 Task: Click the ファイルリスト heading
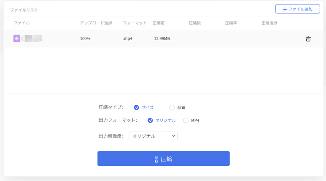24,10
